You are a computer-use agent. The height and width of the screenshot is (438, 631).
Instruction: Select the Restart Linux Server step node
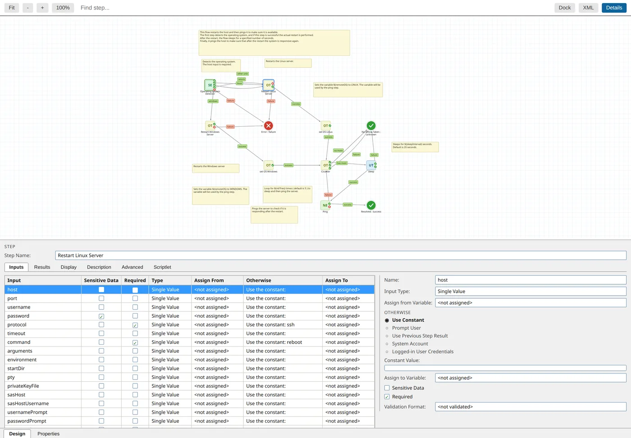click(269, 85)
